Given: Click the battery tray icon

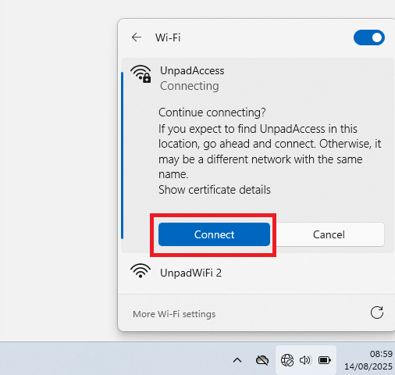Looking at the screenshot, I should click(x=325, y=360).
